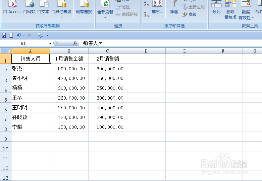Select cell value 100,000.00
The height and width of the screenshot is (181, 262).
coord(108,127)
